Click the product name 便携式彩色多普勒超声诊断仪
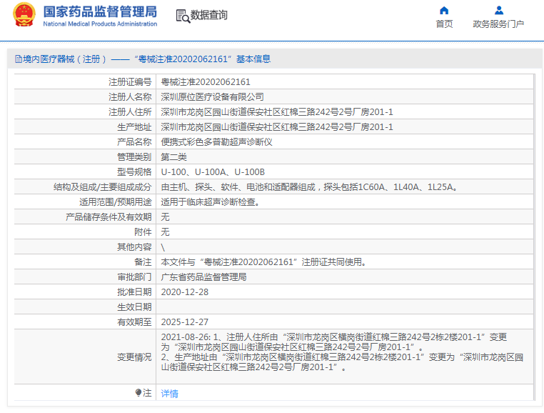This screenshot has height=413, width=544. click(216, 141)
